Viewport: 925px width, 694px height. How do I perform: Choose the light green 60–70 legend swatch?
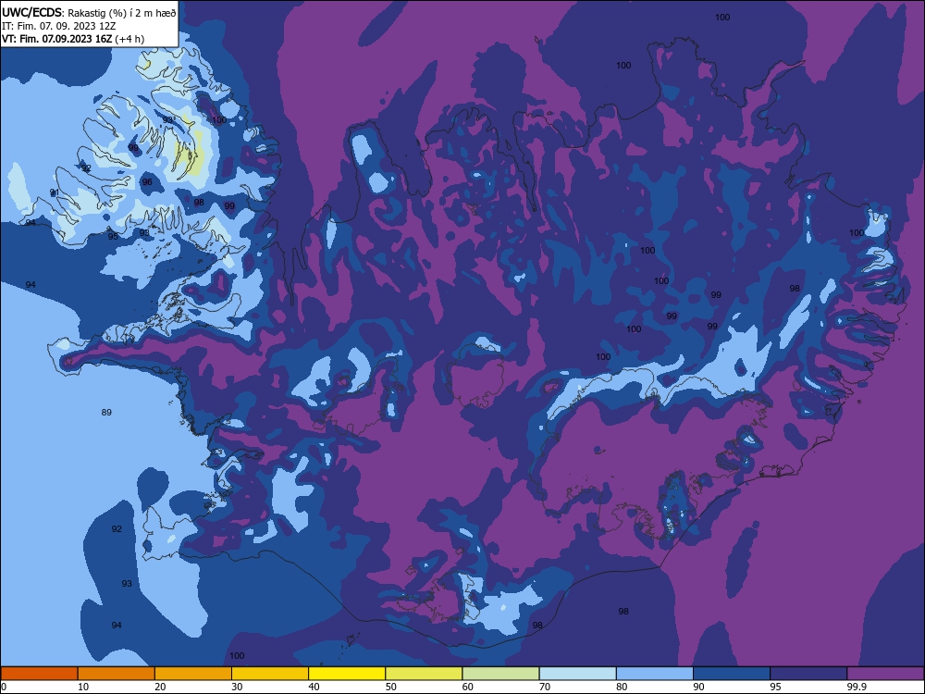[x=500, y=674]
